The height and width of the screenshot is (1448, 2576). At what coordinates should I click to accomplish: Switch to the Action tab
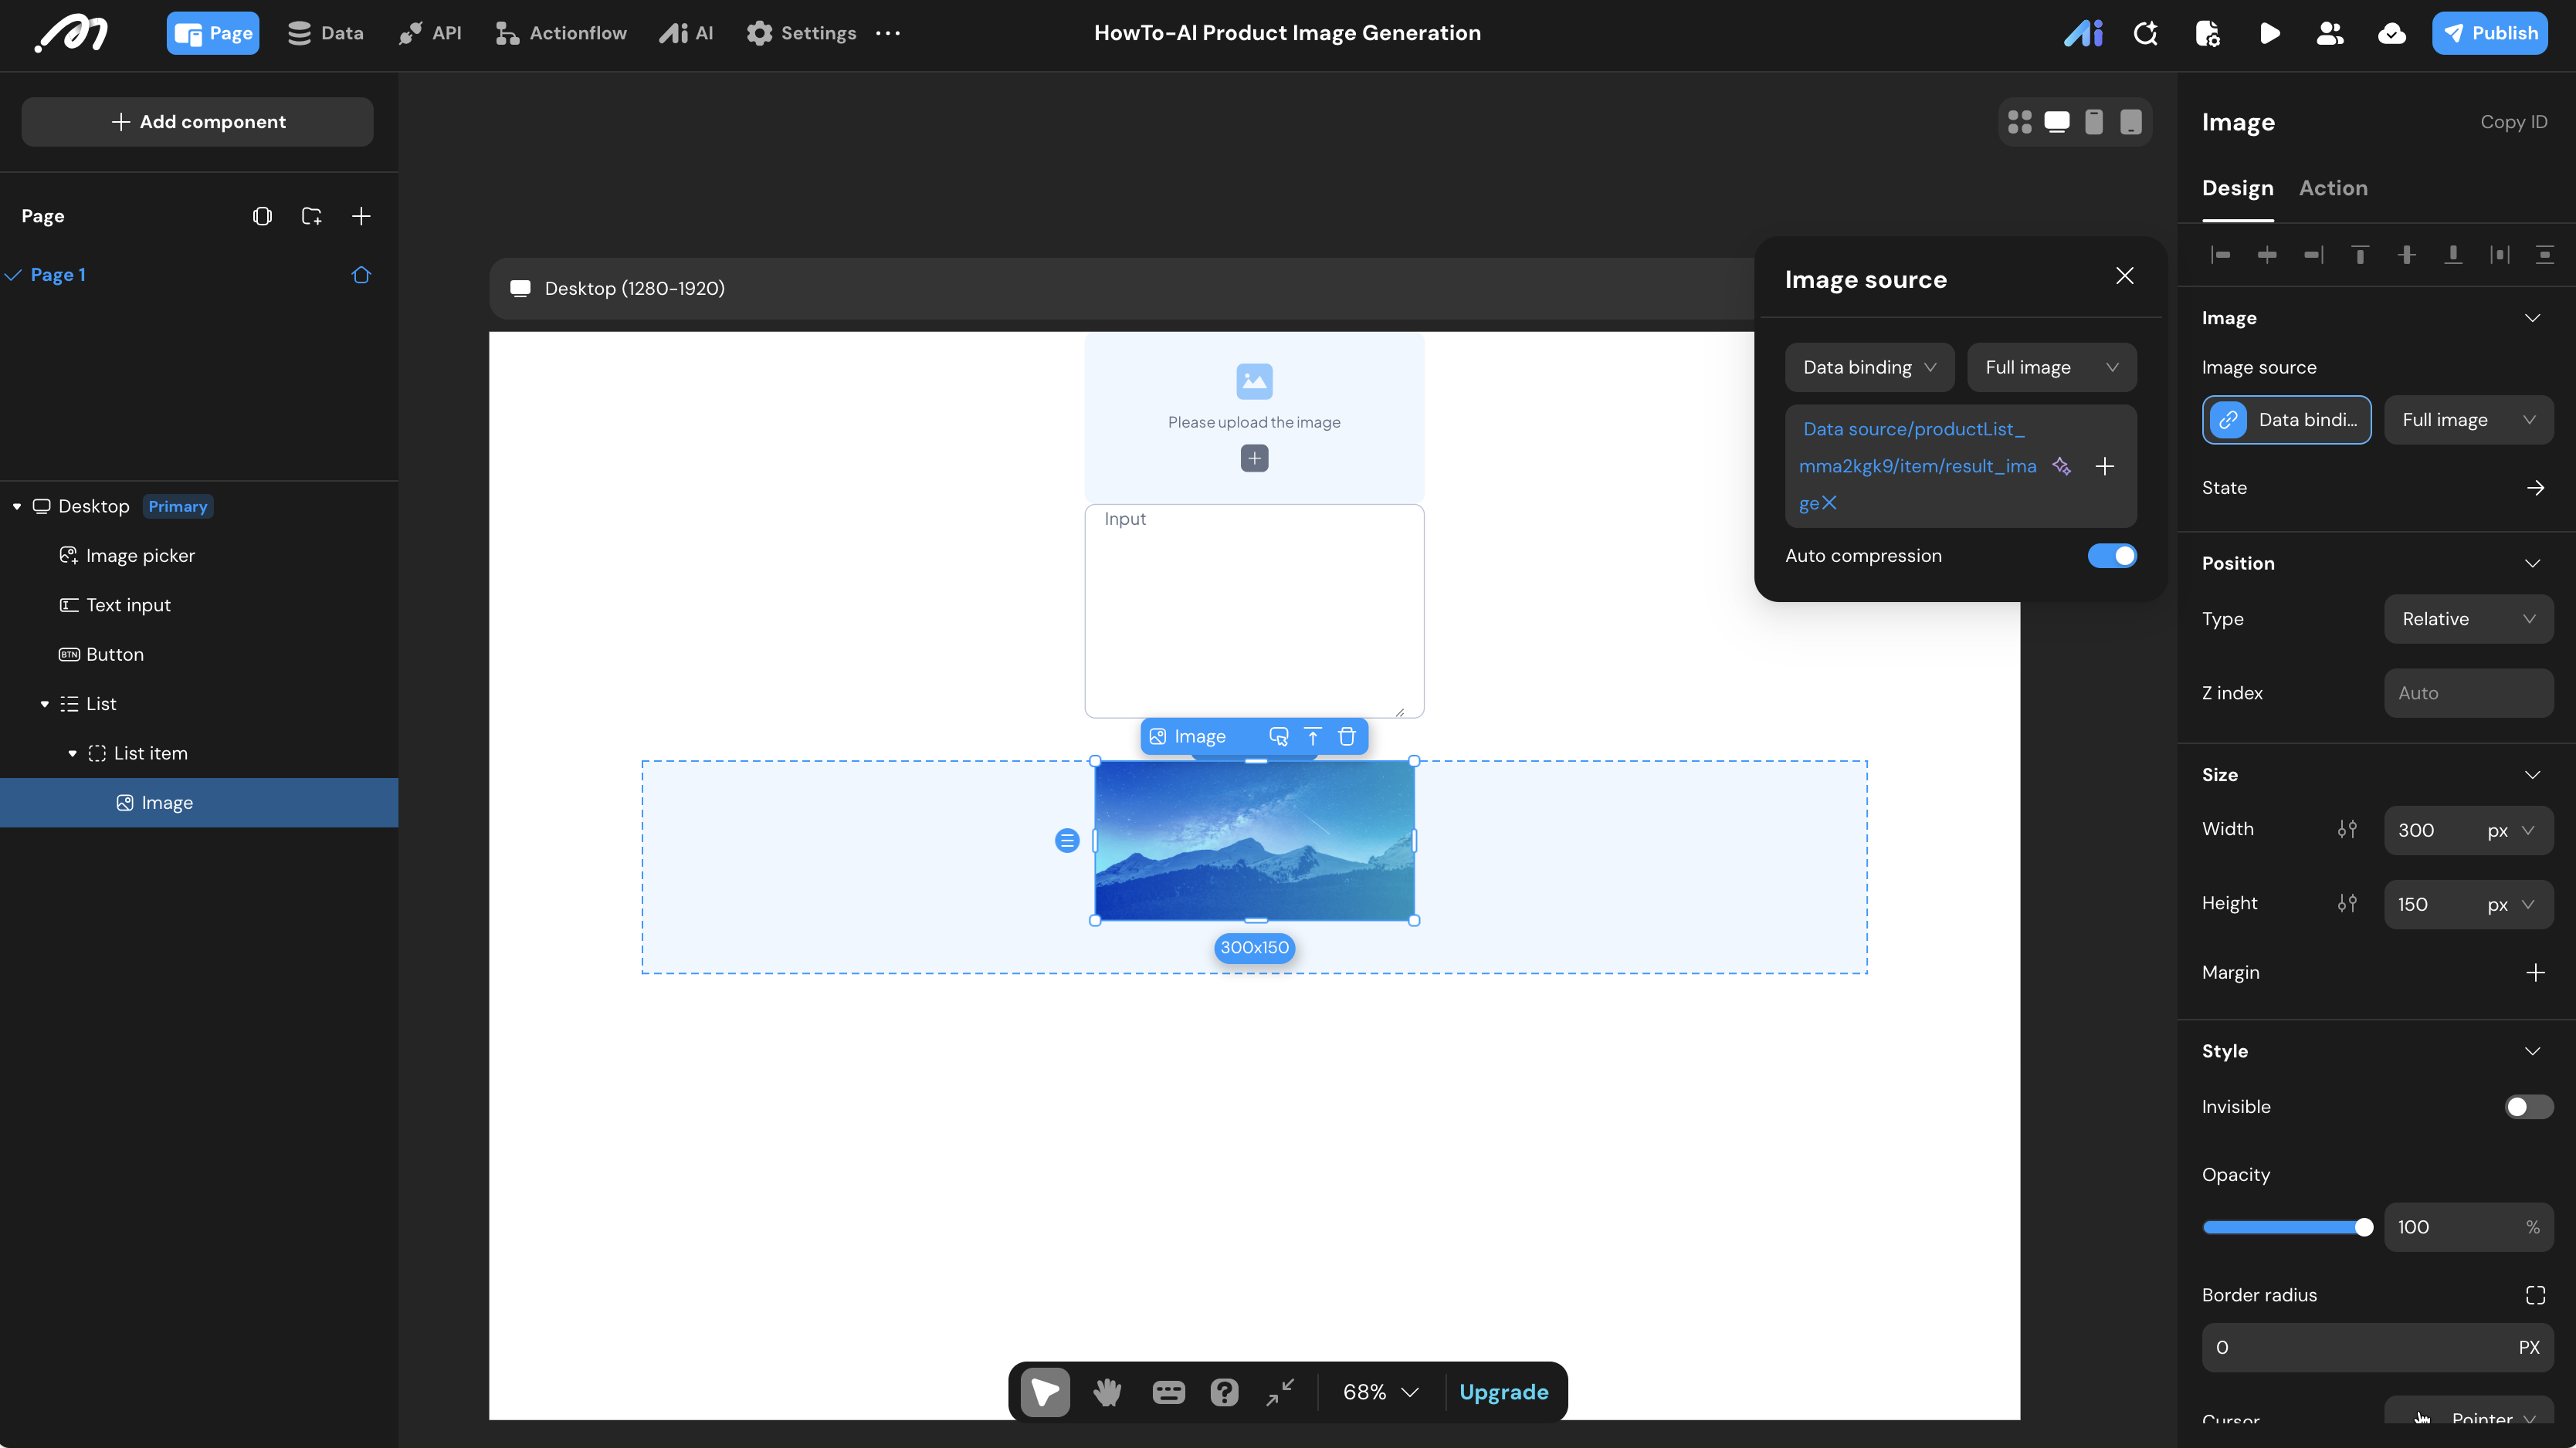click(2332, 188)
